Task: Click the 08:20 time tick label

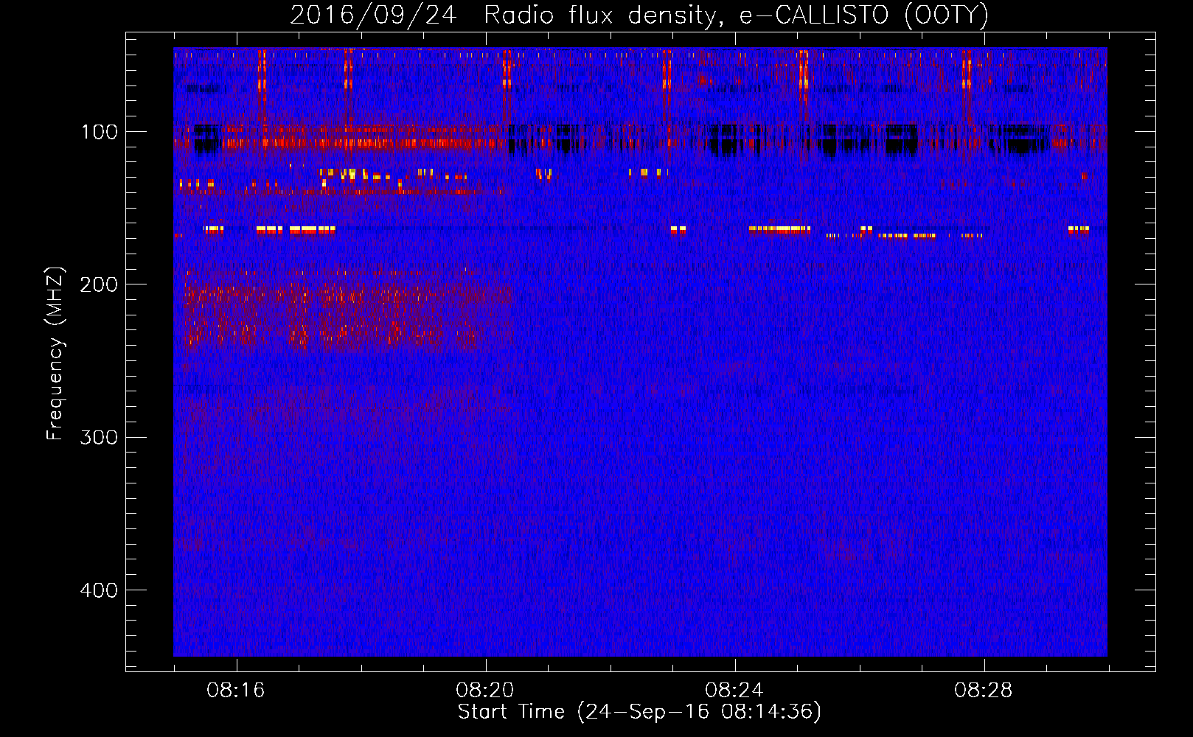Action: (x=485, y=691)
